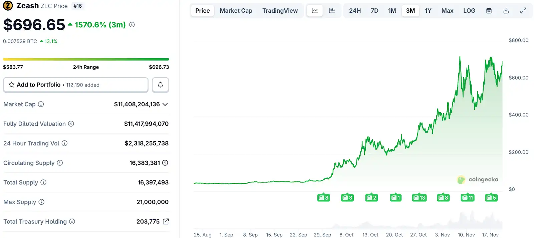
Task: Download the chart data
Action: 506,10
